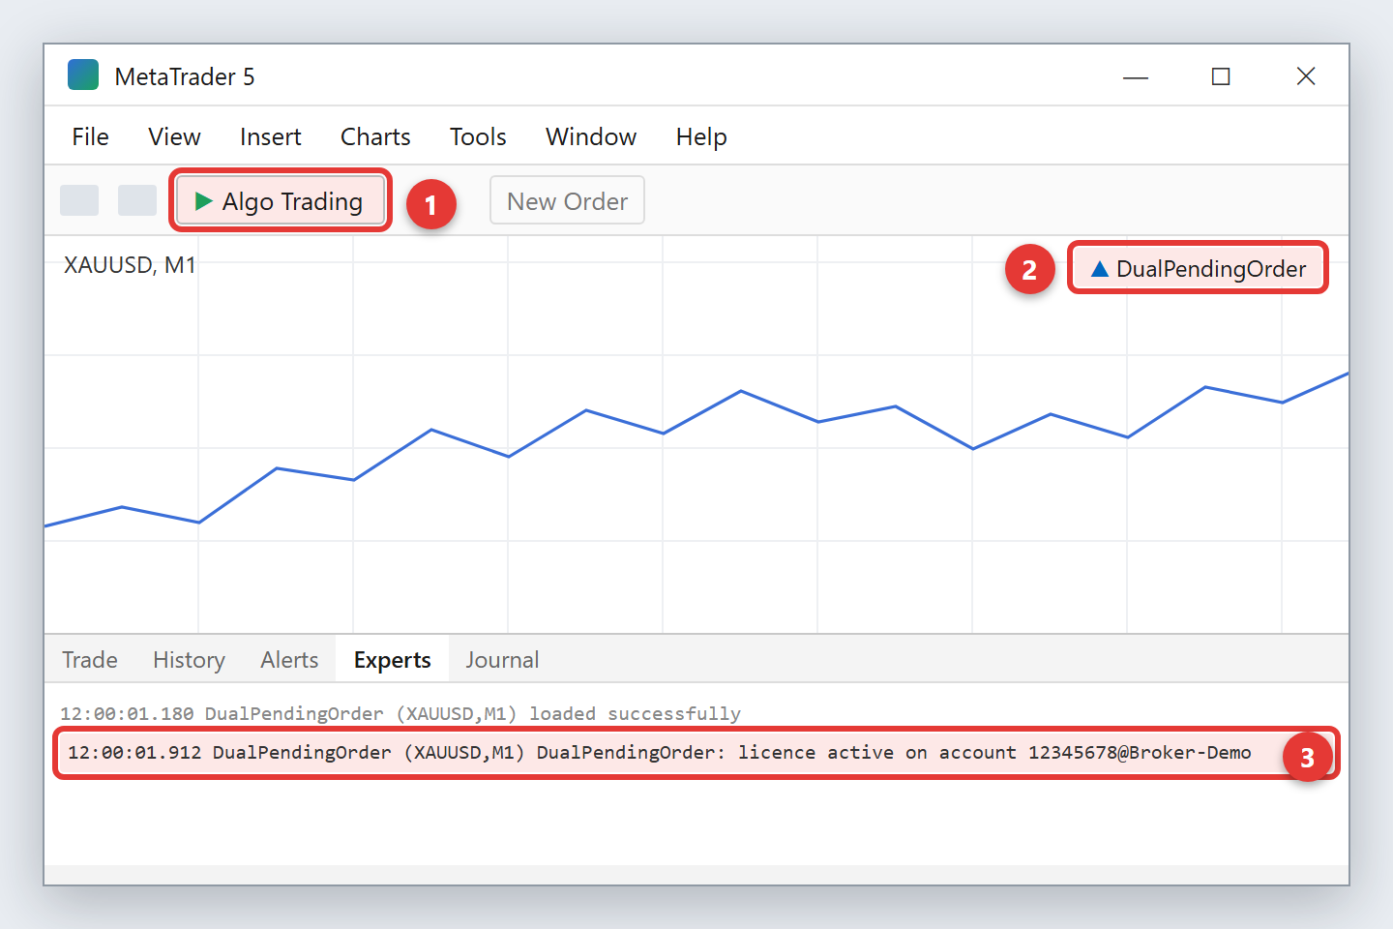Open the View menu
The width and height of the screenshot is (1393, 929).
[x=174, y=136]
